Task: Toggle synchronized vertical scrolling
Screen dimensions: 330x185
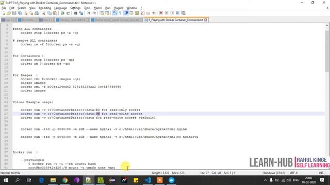Action: pyautogui.click(x=102, y=13)
